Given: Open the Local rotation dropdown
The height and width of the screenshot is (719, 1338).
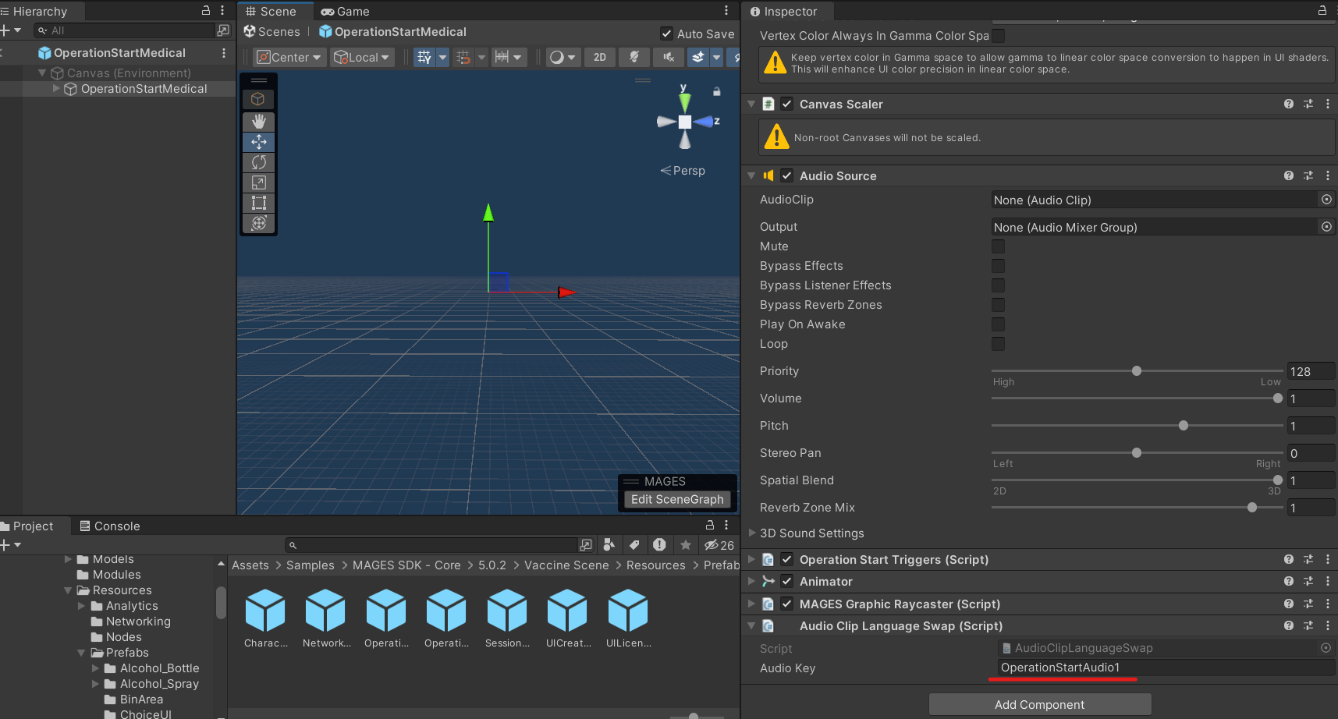Looking at the screenshot, I should click(x=362, y=57).
